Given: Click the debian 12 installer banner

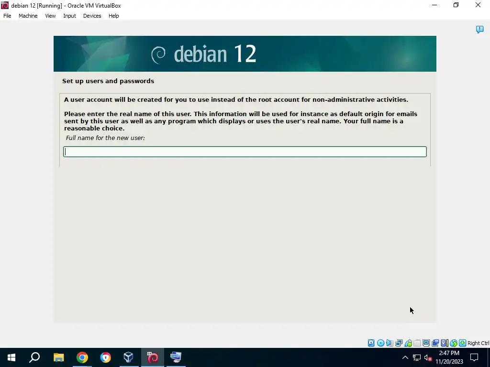Looking at the screenshot, I should [x=245, y=54].
